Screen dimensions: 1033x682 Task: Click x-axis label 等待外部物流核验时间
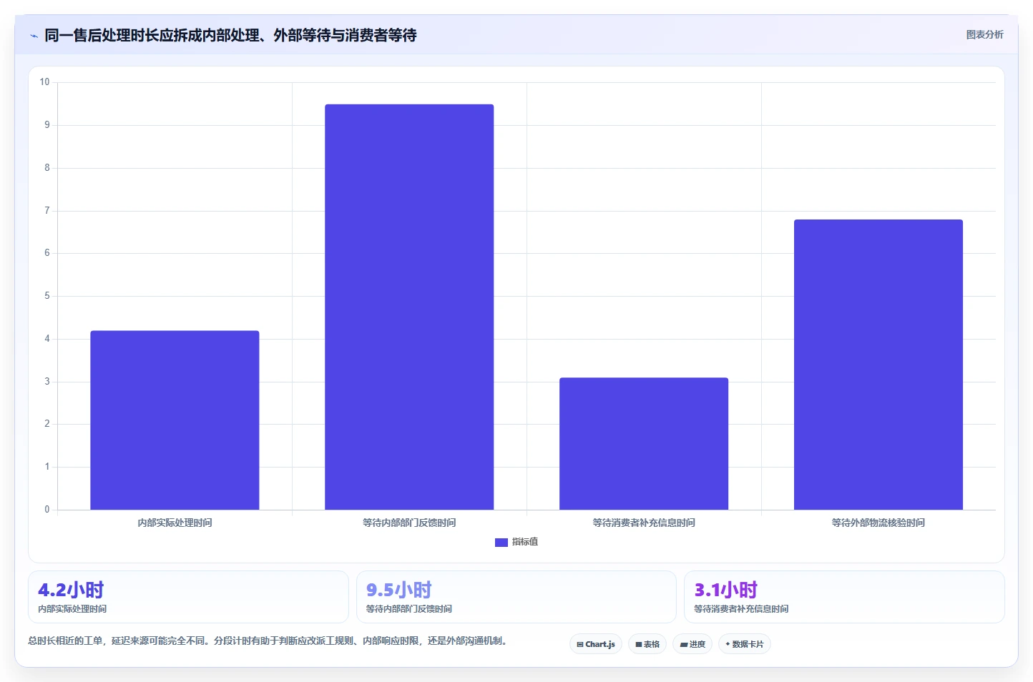[x=878, y=523]
